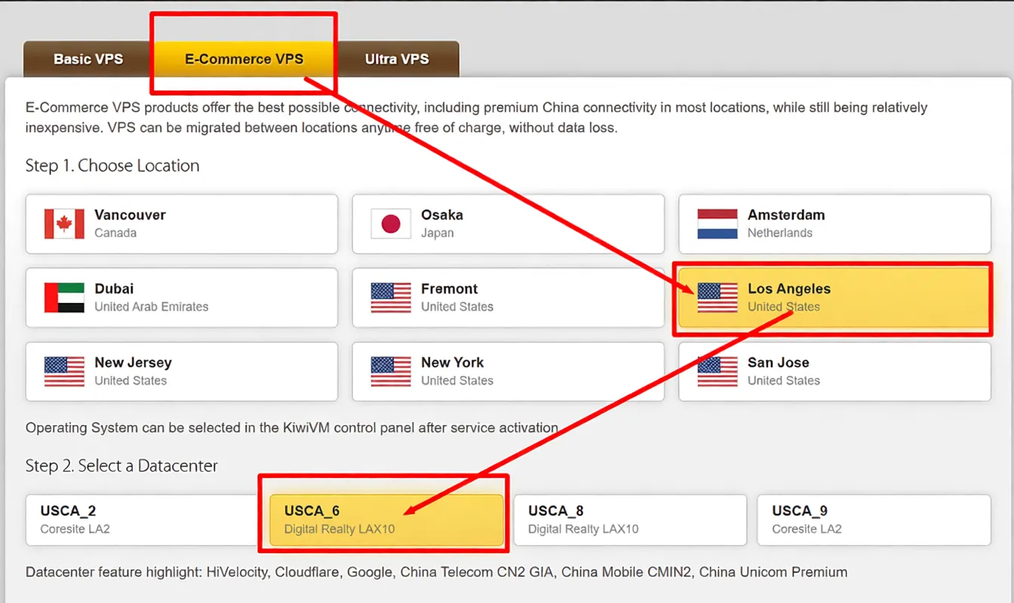The width and height of the screenshot is (1014, 603).
Task: Click the Canadian flag icon
Action: point(64,224)
